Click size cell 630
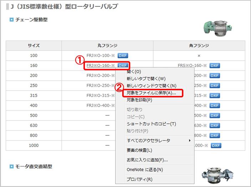Screen dimensions: 251x187 point(34,125)
